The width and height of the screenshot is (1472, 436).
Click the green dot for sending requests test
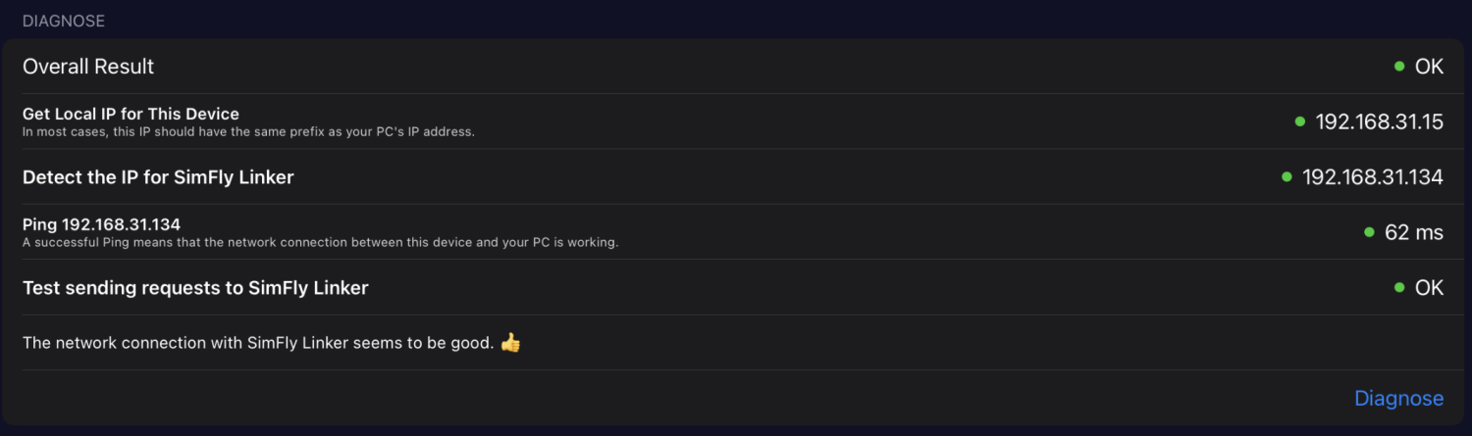(1399, 287)
